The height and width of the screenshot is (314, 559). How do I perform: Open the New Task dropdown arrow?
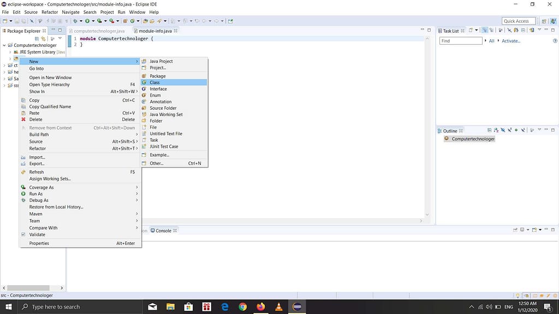(476, 31)
